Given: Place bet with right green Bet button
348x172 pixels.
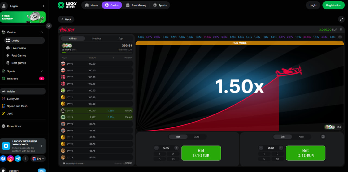Looking at the screenshot, I should click(306, 153).
